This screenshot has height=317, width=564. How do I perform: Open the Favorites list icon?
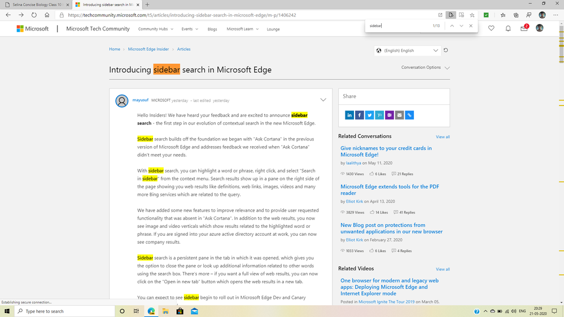(503, 15)
